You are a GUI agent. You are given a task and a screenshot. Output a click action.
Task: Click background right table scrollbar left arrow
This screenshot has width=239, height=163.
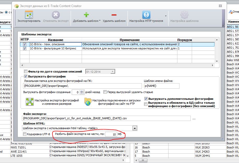click(136, 160)
